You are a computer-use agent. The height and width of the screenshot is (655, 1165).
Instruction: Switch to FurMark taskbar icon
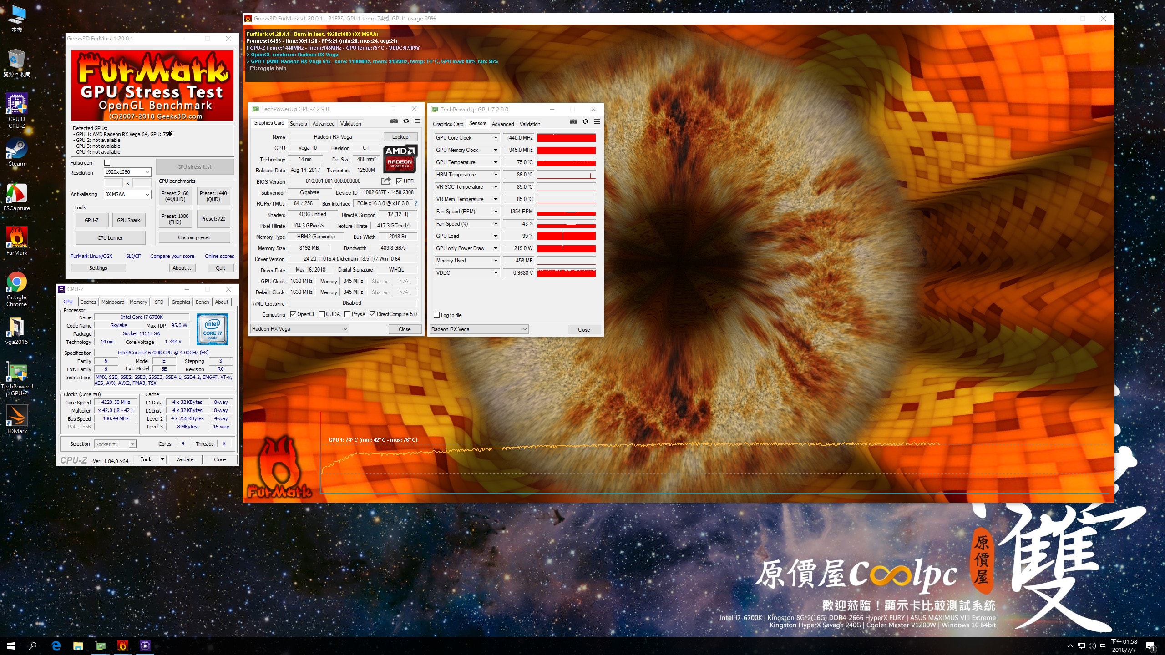pos(123,645)
